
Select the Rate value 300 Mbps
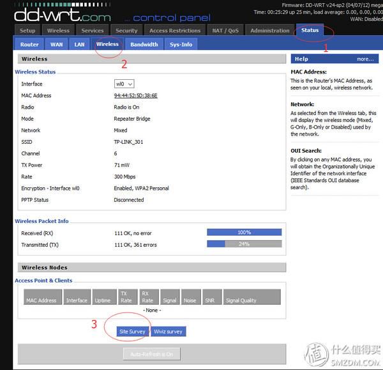tap(124, 176)
